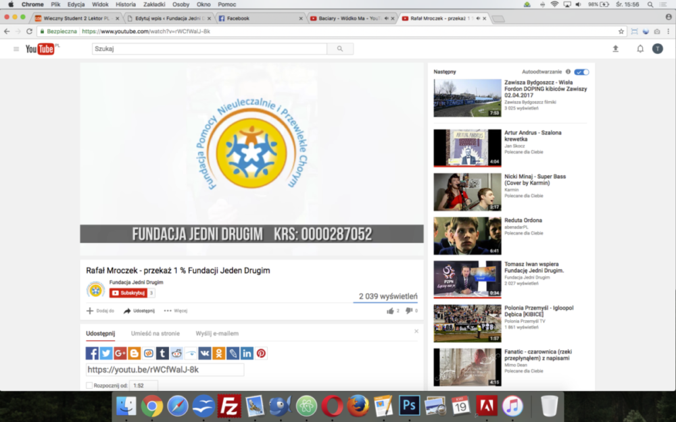Share the video via Facebook icon
Screen dimensions: 676x422
[92, 354]
